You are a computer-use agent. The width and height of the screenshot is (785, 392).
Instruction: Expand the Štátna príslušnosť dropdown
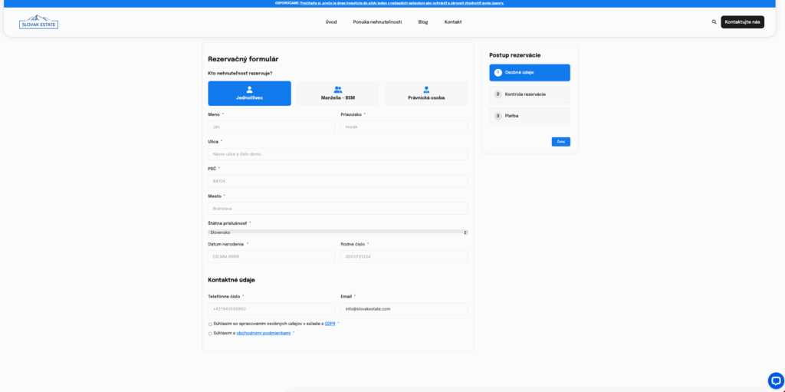click(337, 232)
